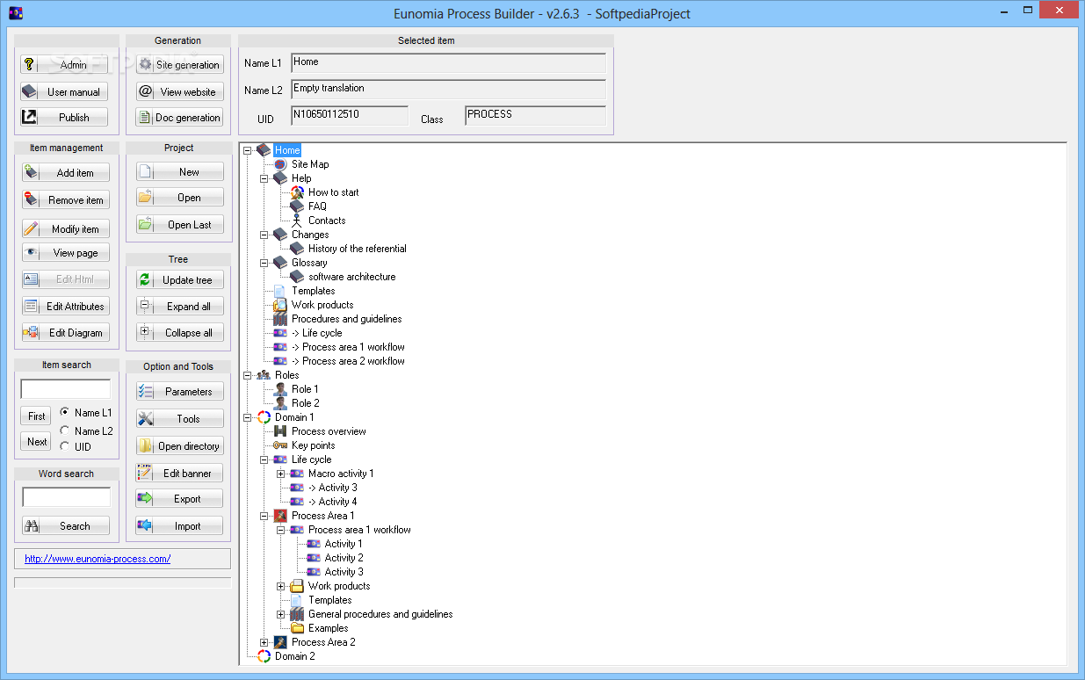Click the Templates page icon under Home
Image resolution: width=1085 pixels, height=680 pixels.
pos(280,291)
